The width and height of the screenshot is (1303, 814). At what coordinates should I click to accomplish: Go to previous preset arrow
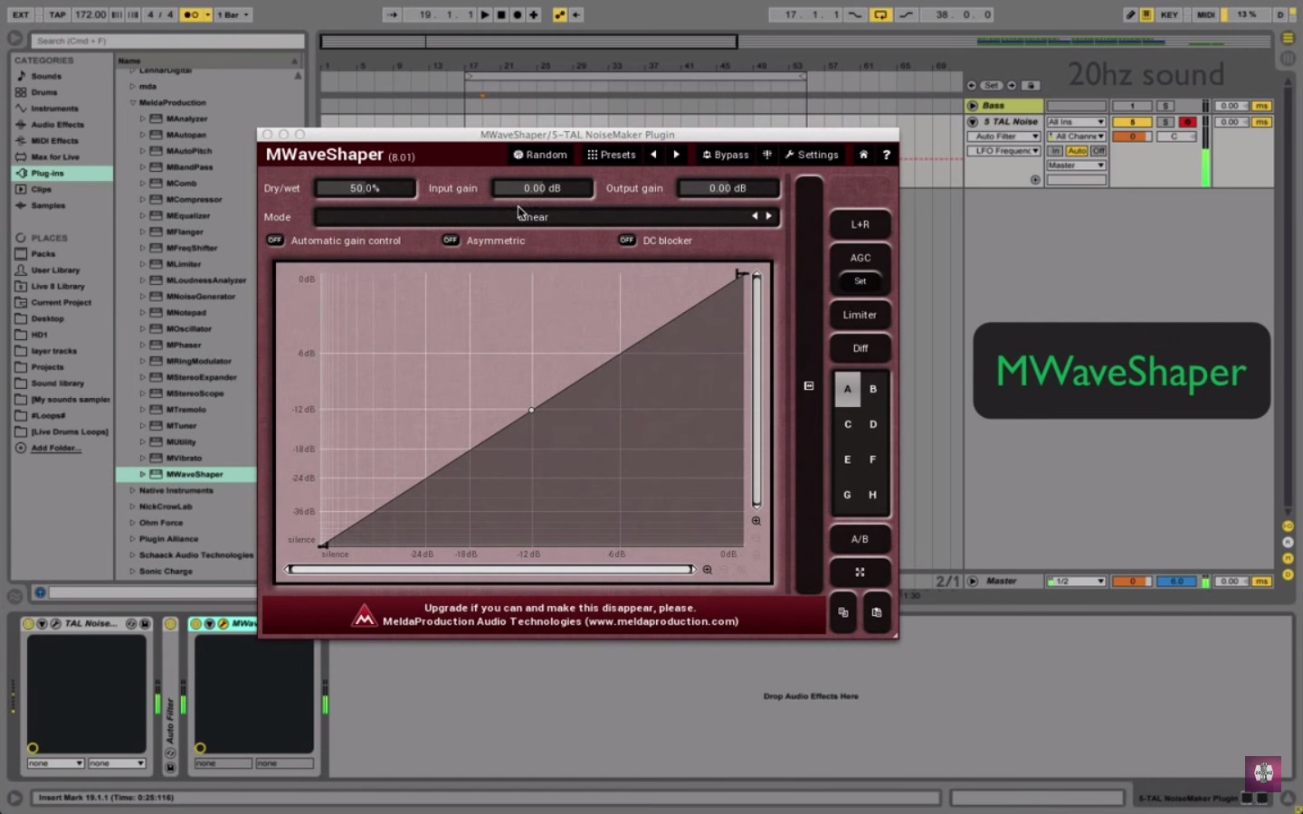(x=653, y=155)
